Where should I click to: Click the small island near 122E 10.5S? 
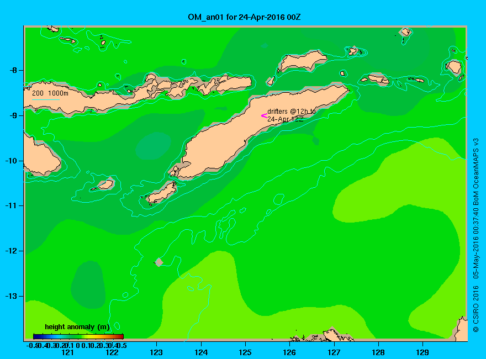pyautogui.click(x=106, y=185)
